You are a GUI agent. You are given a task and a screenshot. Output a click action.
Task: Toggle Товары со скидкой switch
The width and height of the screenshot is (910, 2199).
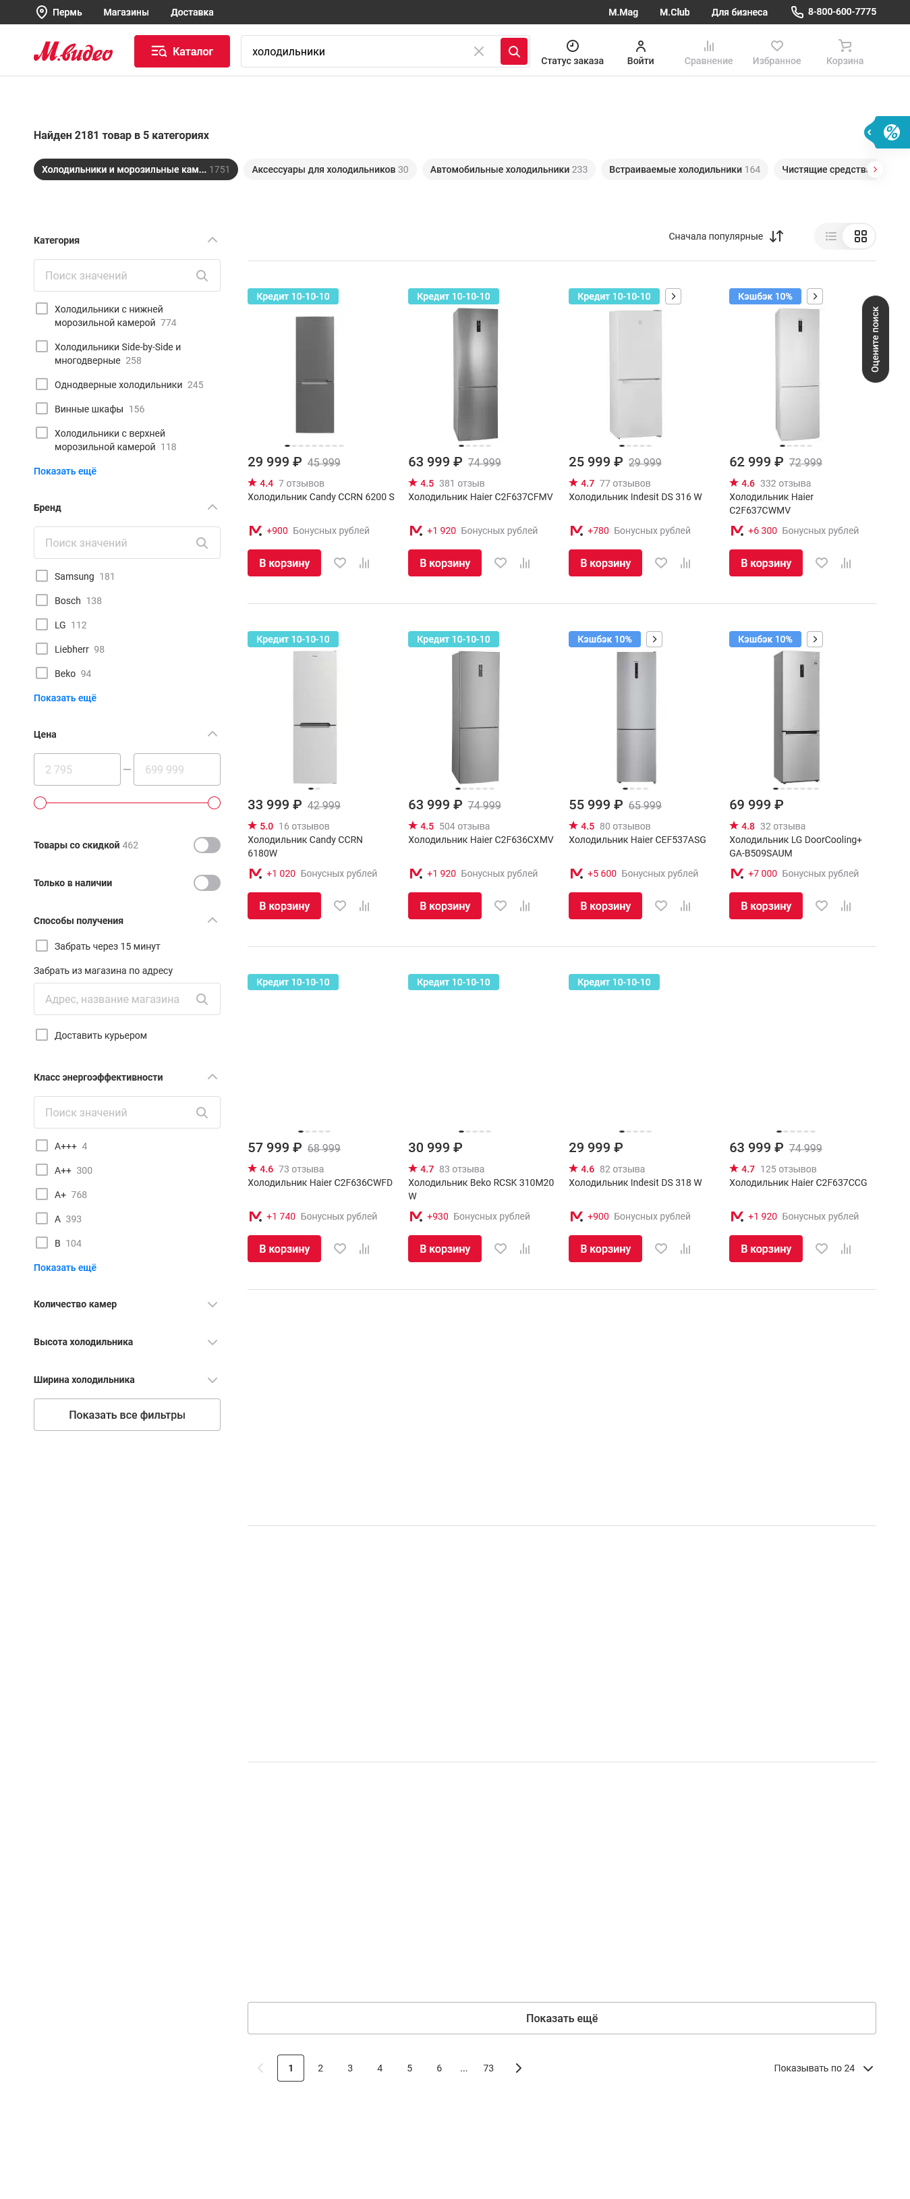206,845
